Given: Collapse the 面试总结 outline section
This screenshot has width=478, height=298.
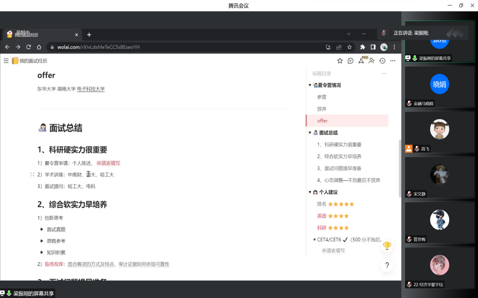Looking at the screenshot, I should click(310, 133).
